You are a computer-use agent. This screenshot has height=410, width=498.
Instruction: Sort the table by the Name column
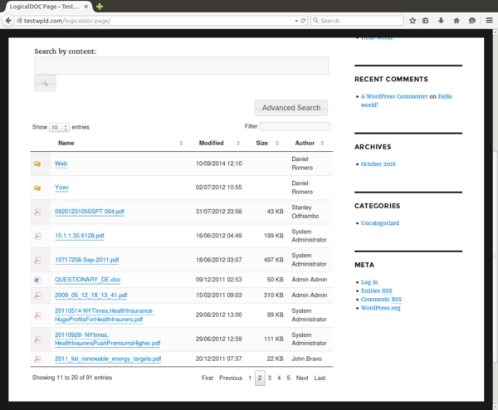pos(116,144)
